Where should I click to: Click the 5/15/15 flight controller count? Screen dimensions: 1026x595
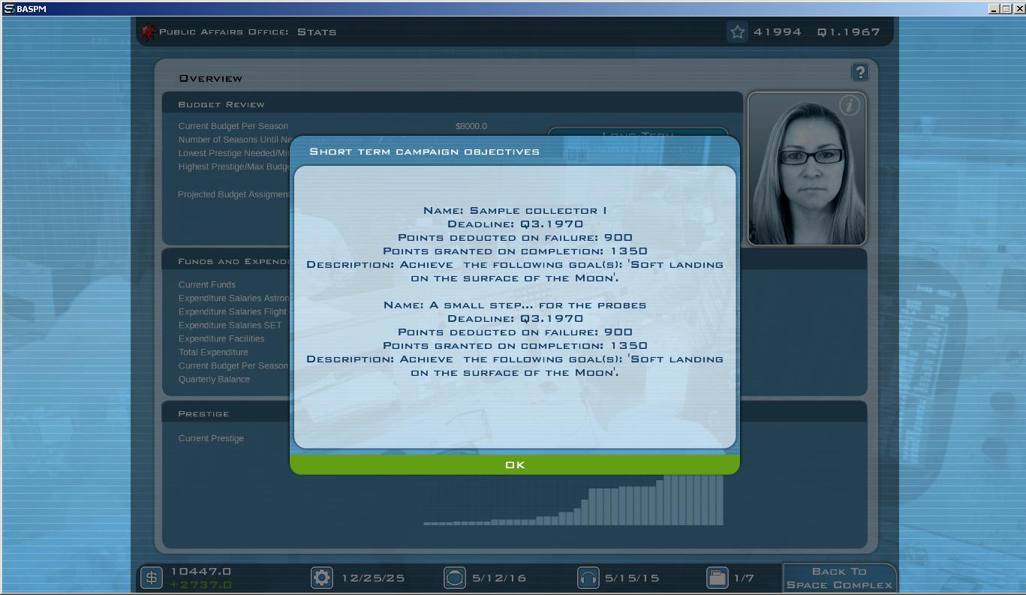[632, 578]
